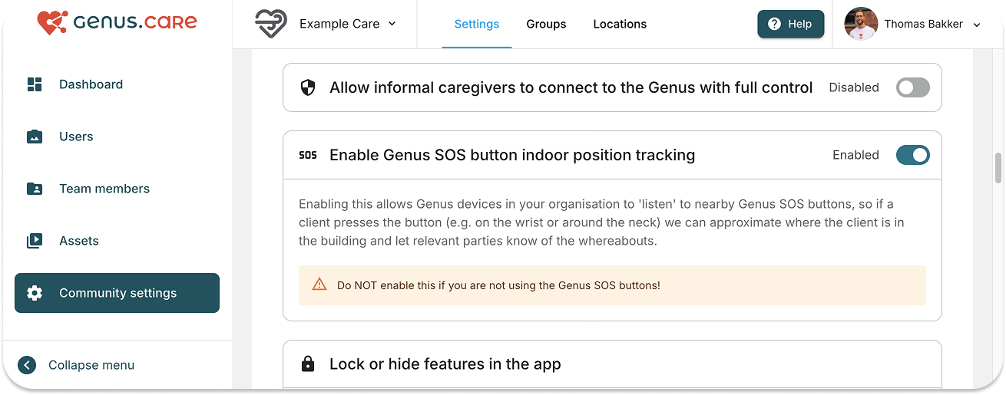
Task: Click the SOS icon in position tracking
Action: coord(308,155)
